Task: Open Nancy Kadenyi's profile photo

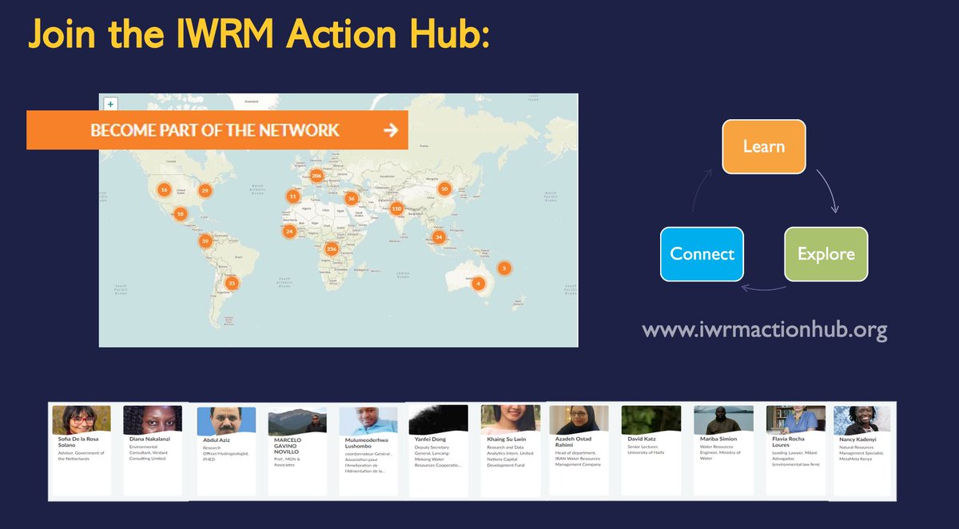Action: pos(862,419)
